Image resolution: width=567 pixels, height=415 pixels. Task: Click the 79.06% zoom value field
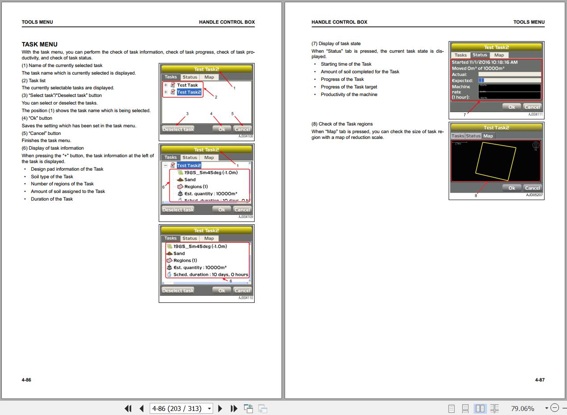(x=522, y=408)
